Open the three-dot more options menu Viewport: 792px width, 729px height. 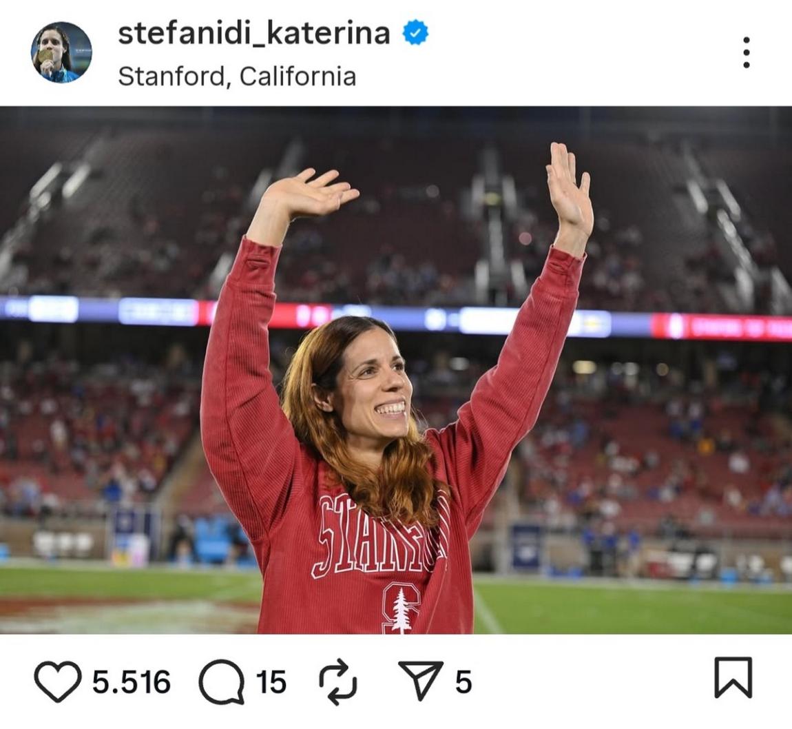[746, 52]
